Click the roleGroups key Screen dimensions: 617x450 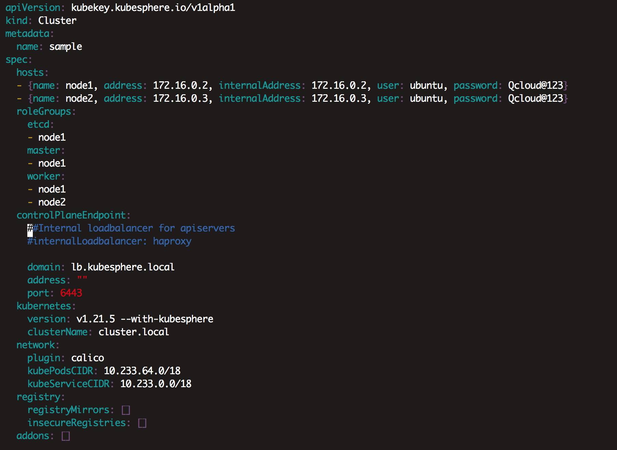pyautogui.click(x=44, y=111)
